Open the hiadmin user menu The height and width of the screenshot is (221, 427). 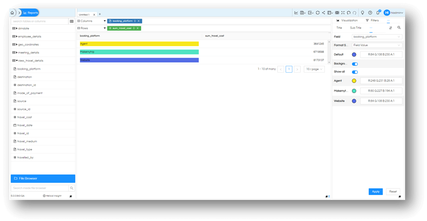click(x=397, y=13)
